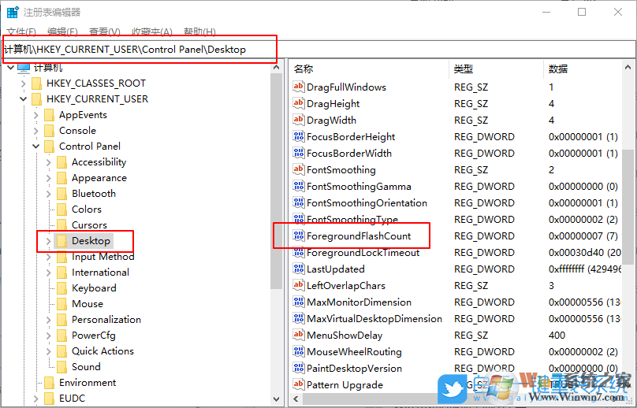Click the MouseWheelRouting DWORD icon

[299, 351]
